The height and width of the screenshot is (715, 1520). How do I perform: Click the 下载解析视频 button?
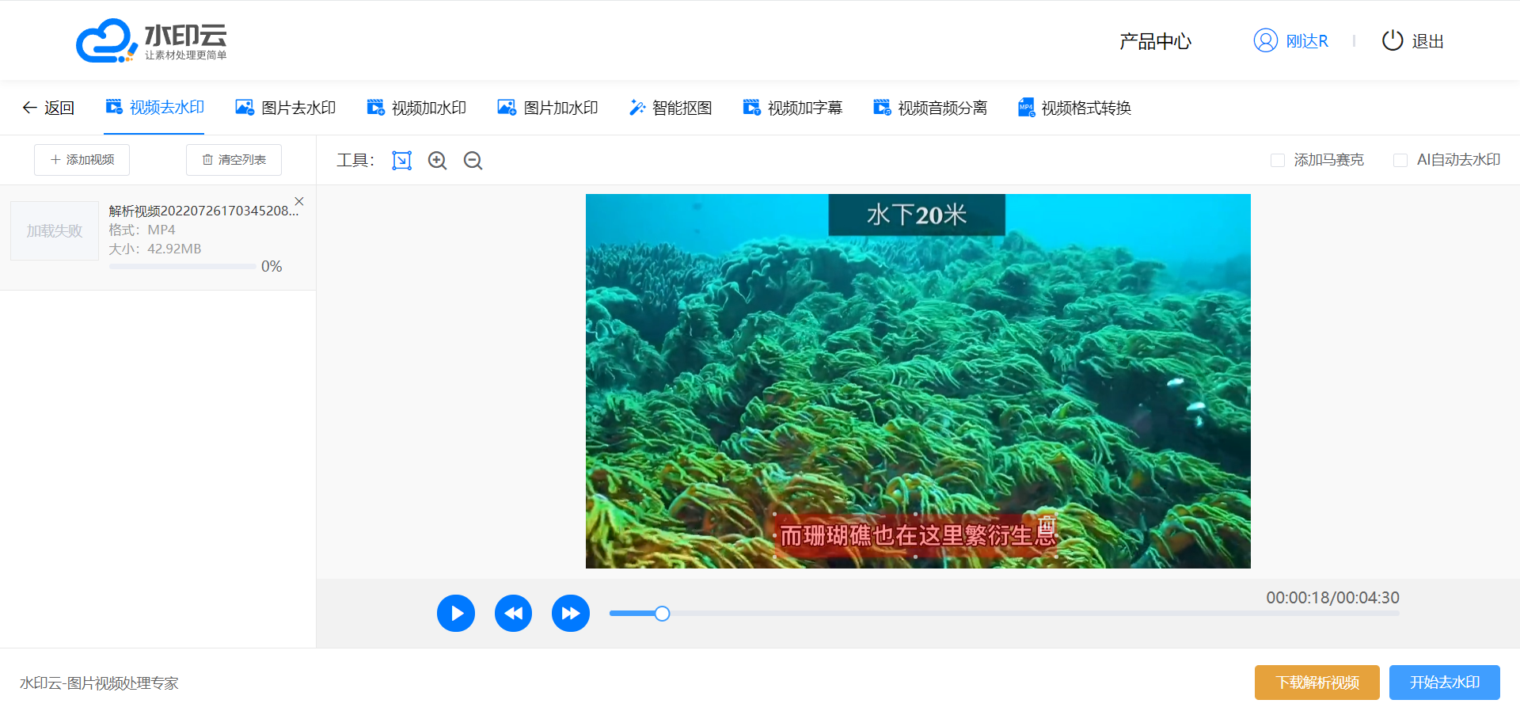click(x=1317, y=682)
